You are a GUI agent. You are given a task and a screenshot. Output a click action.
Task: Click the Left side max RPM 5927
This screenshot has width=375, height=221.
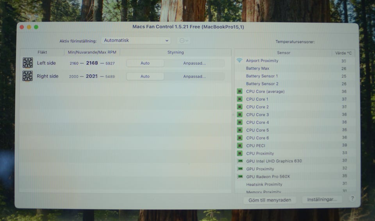[x=110, y=63]
